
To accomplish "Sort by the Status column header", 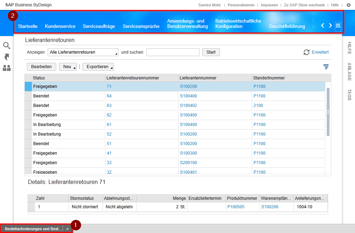I will [68, 78].
